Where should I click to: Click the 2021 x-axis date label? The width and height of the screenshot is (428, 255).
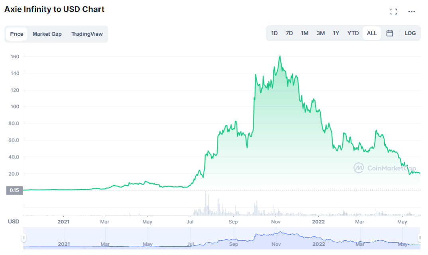(63, 221)
